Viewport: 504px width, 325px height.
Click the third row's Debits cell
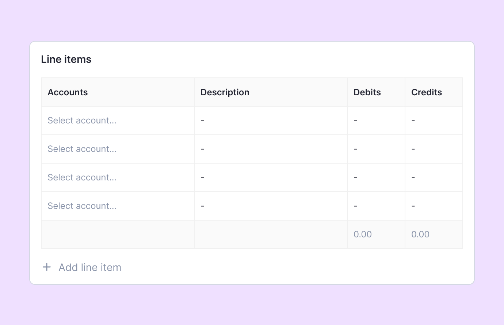[x=376, y=177]
